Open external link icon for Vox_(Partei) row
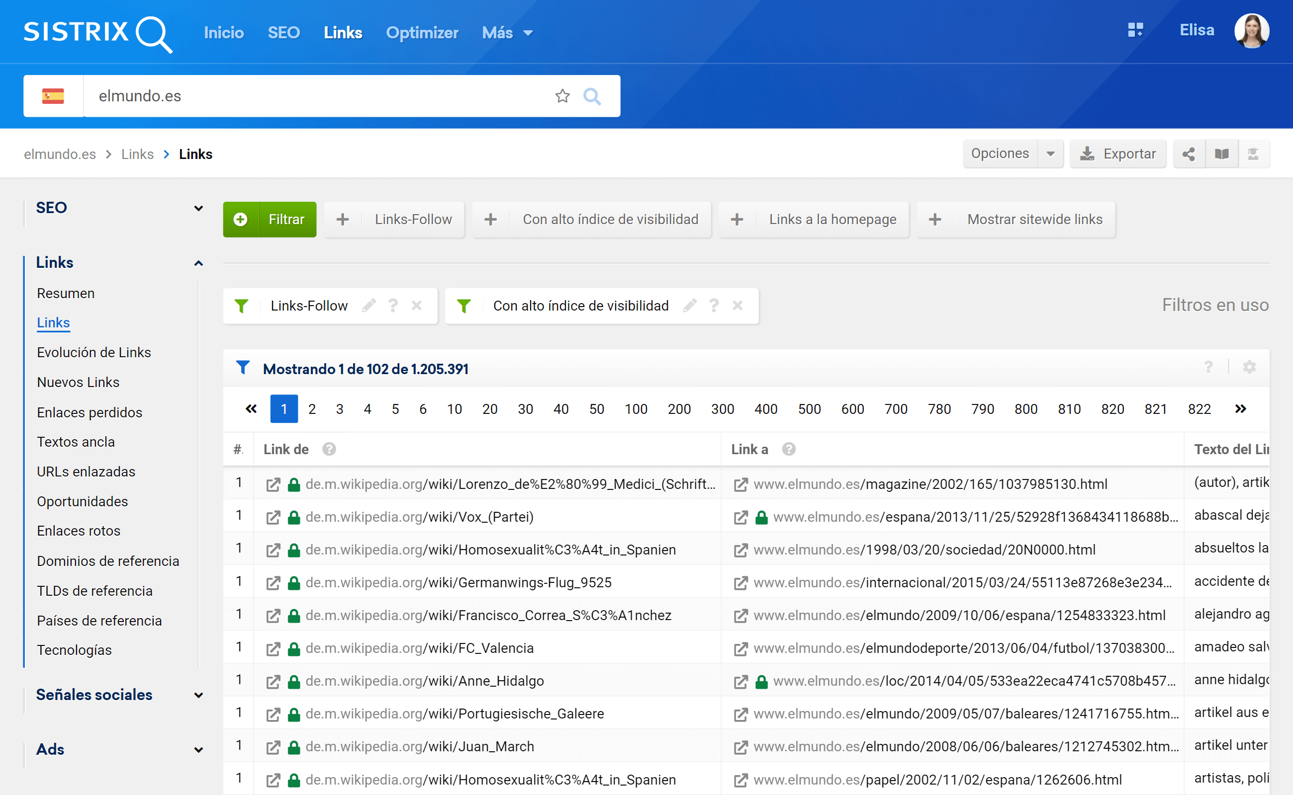The width and height of the screenshot is (1293, 795). [273, 517]
